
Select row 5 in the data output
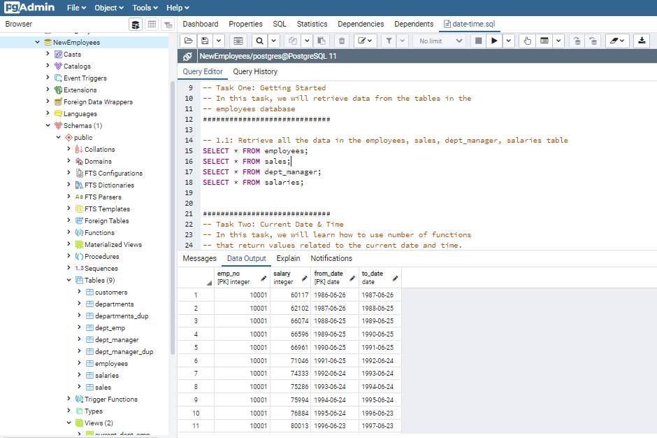(196, 347)
